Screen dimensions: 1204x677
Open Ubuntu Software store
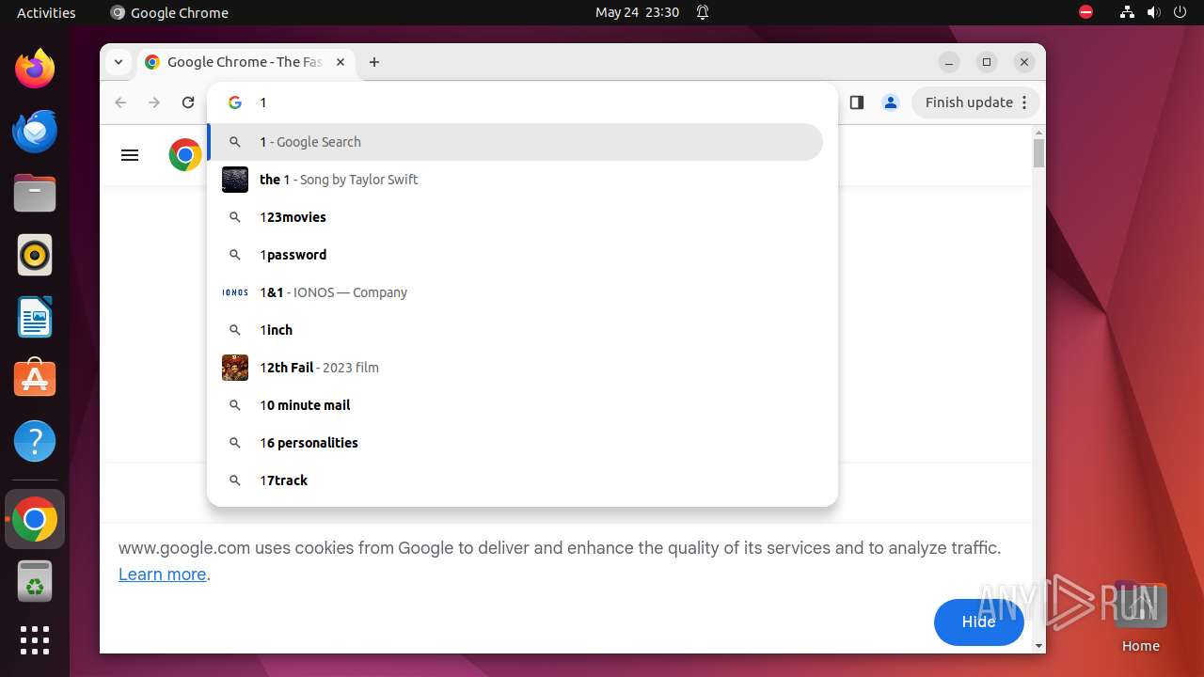click(35, 379)
